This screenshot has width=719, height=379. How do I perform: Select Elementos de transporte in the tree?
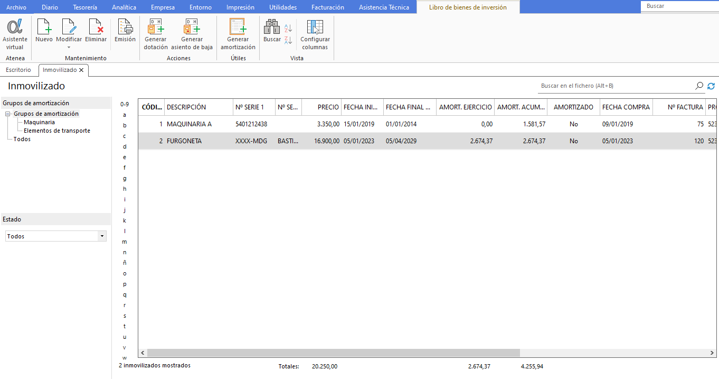[57, 131]
